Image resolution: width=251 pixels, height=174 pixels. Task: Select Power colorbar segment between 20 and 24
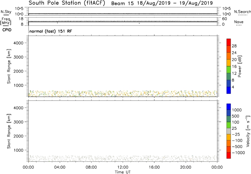click(x=229, y=56)
